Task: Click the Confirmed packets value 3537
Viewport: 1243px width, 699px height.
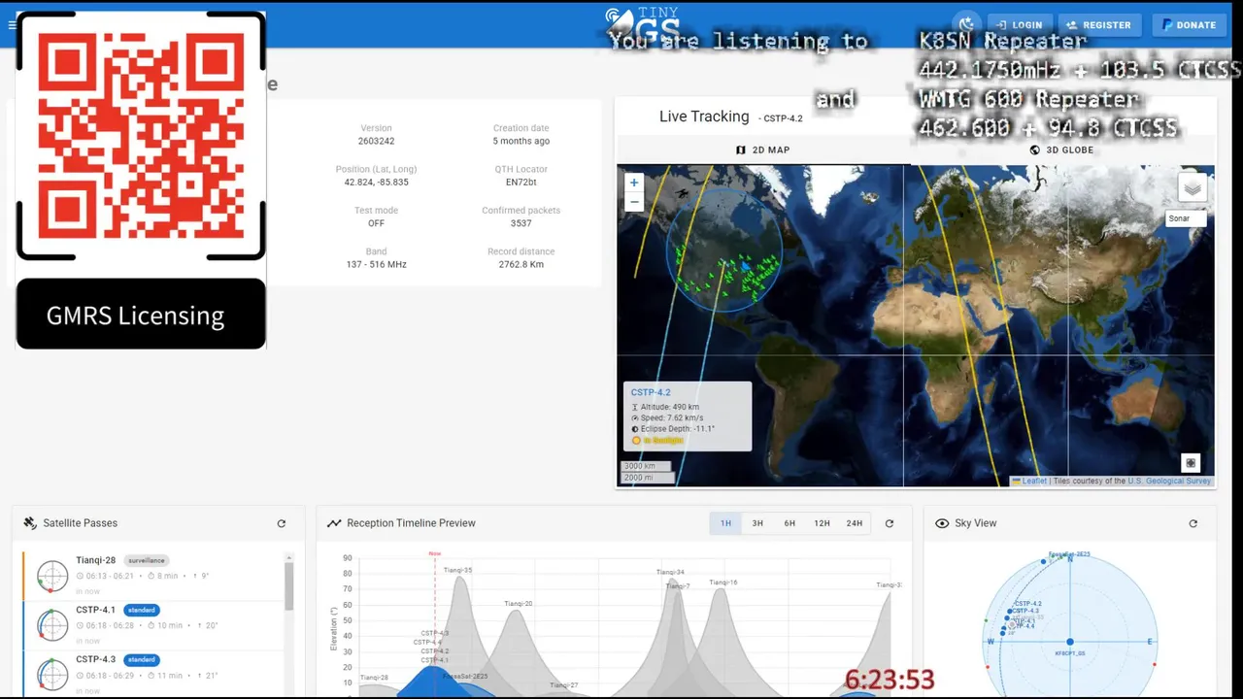Action: (521, 223)
